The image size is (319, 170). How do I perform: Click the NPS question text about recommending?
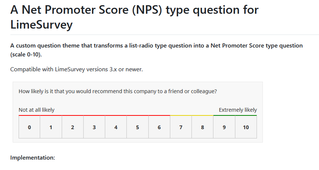click(117, 91)
